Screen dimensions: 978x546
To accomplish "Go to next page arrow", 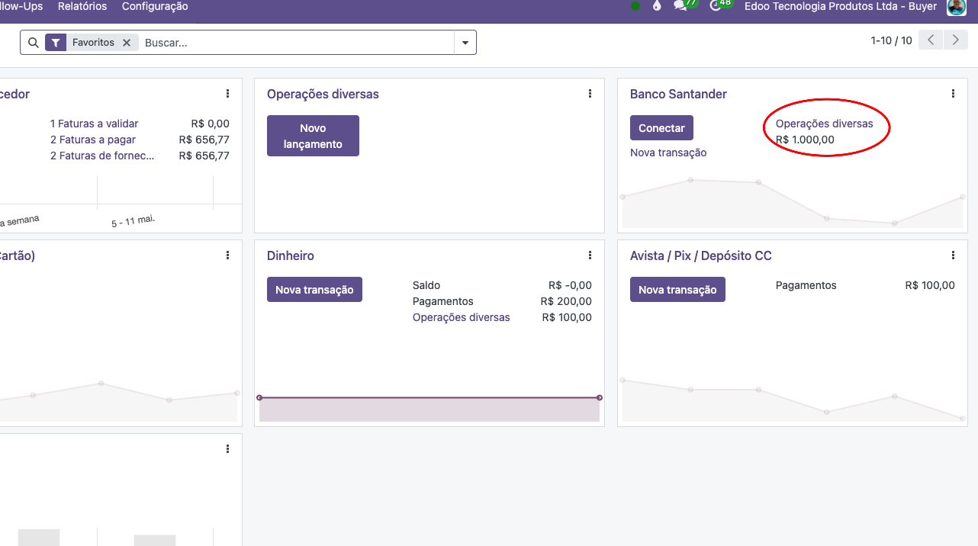I will click(956, 40).
